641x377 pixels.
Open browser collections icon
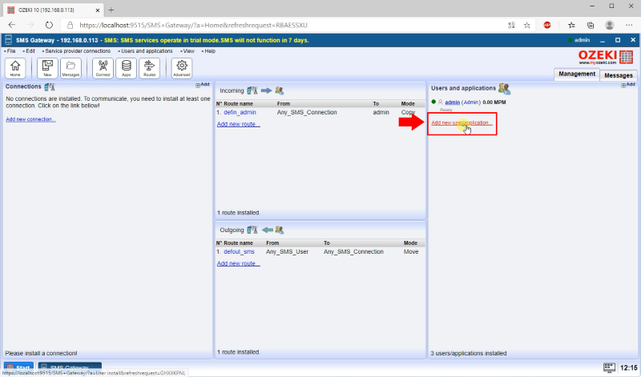click(x=591, y=26)
